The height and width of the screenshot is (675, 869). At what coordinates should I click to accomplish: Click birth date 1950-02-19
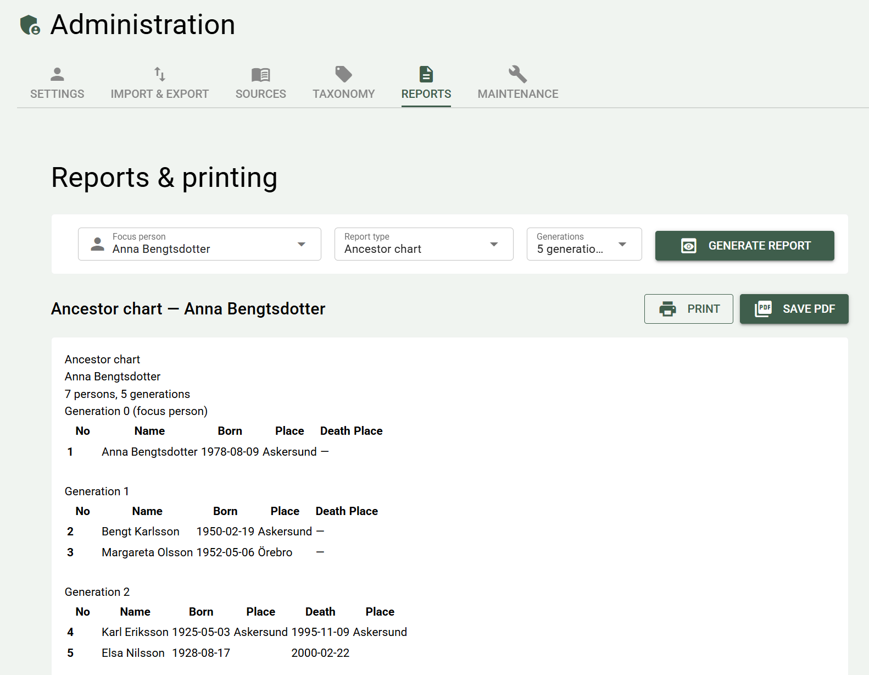pyautogui.click(x=226, y=532)
